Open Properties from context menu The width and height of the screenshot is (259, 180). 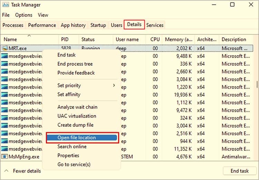click(68, 156)
